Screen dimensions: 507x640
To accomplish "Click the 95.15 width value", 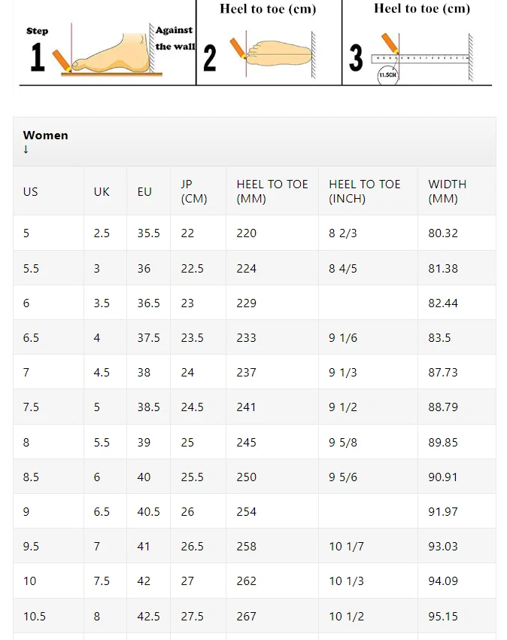I will click(x=443, y=616).
